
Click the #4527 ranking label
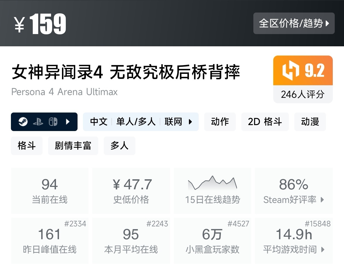[x=238, y=224]
